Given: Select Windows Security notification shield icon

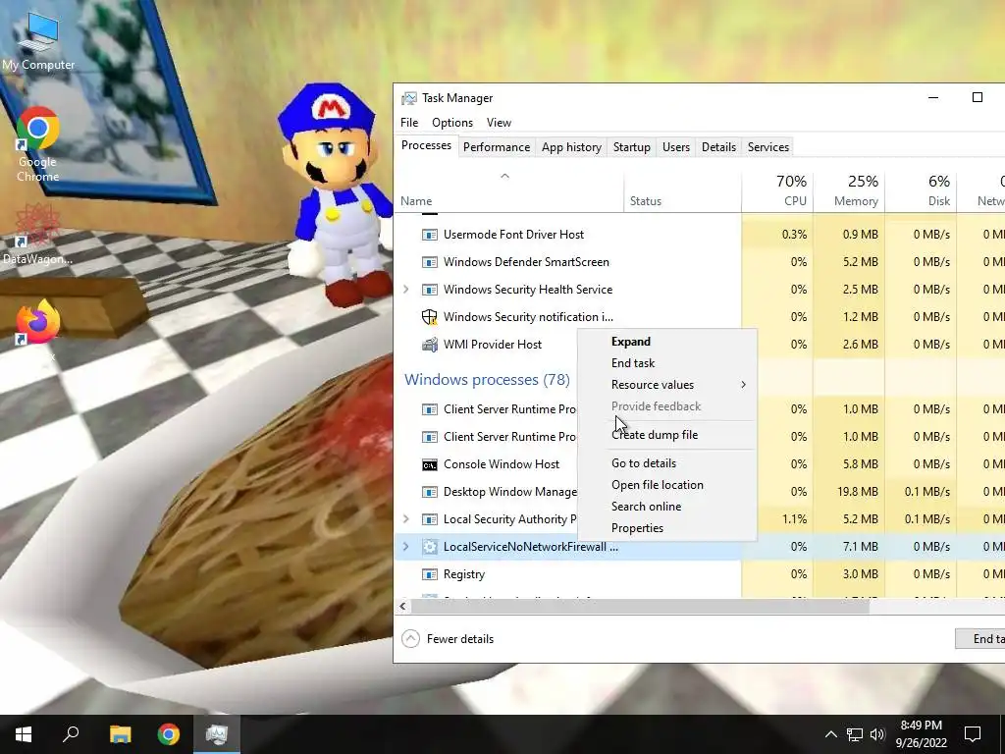Looking at the screenshot, I should coord(430,317).
